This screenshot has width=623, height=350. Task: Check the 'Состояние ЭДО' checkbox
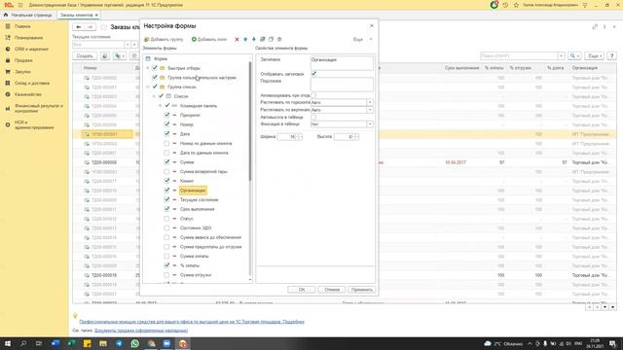coord(166,228)
